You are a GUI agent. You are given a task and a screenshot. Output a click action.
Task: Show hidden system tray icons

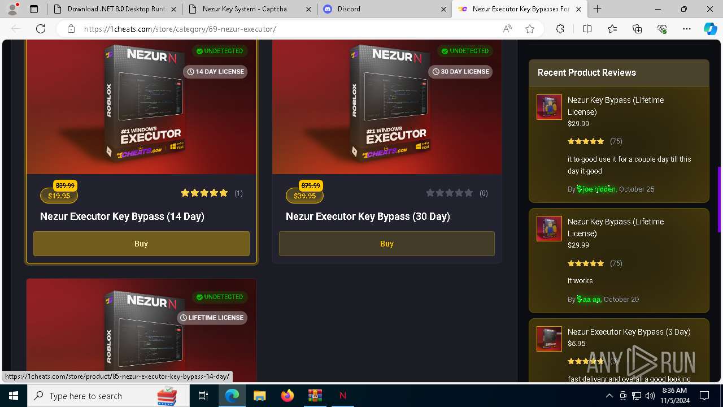[609, 396]
